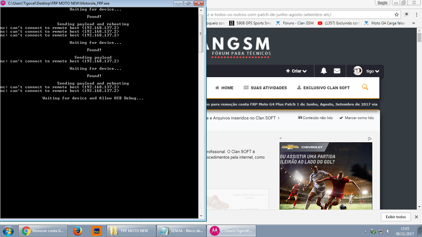Show hidden tray icons arrow
This screenshot has height=237, width=422.
(x=365, y=231)
